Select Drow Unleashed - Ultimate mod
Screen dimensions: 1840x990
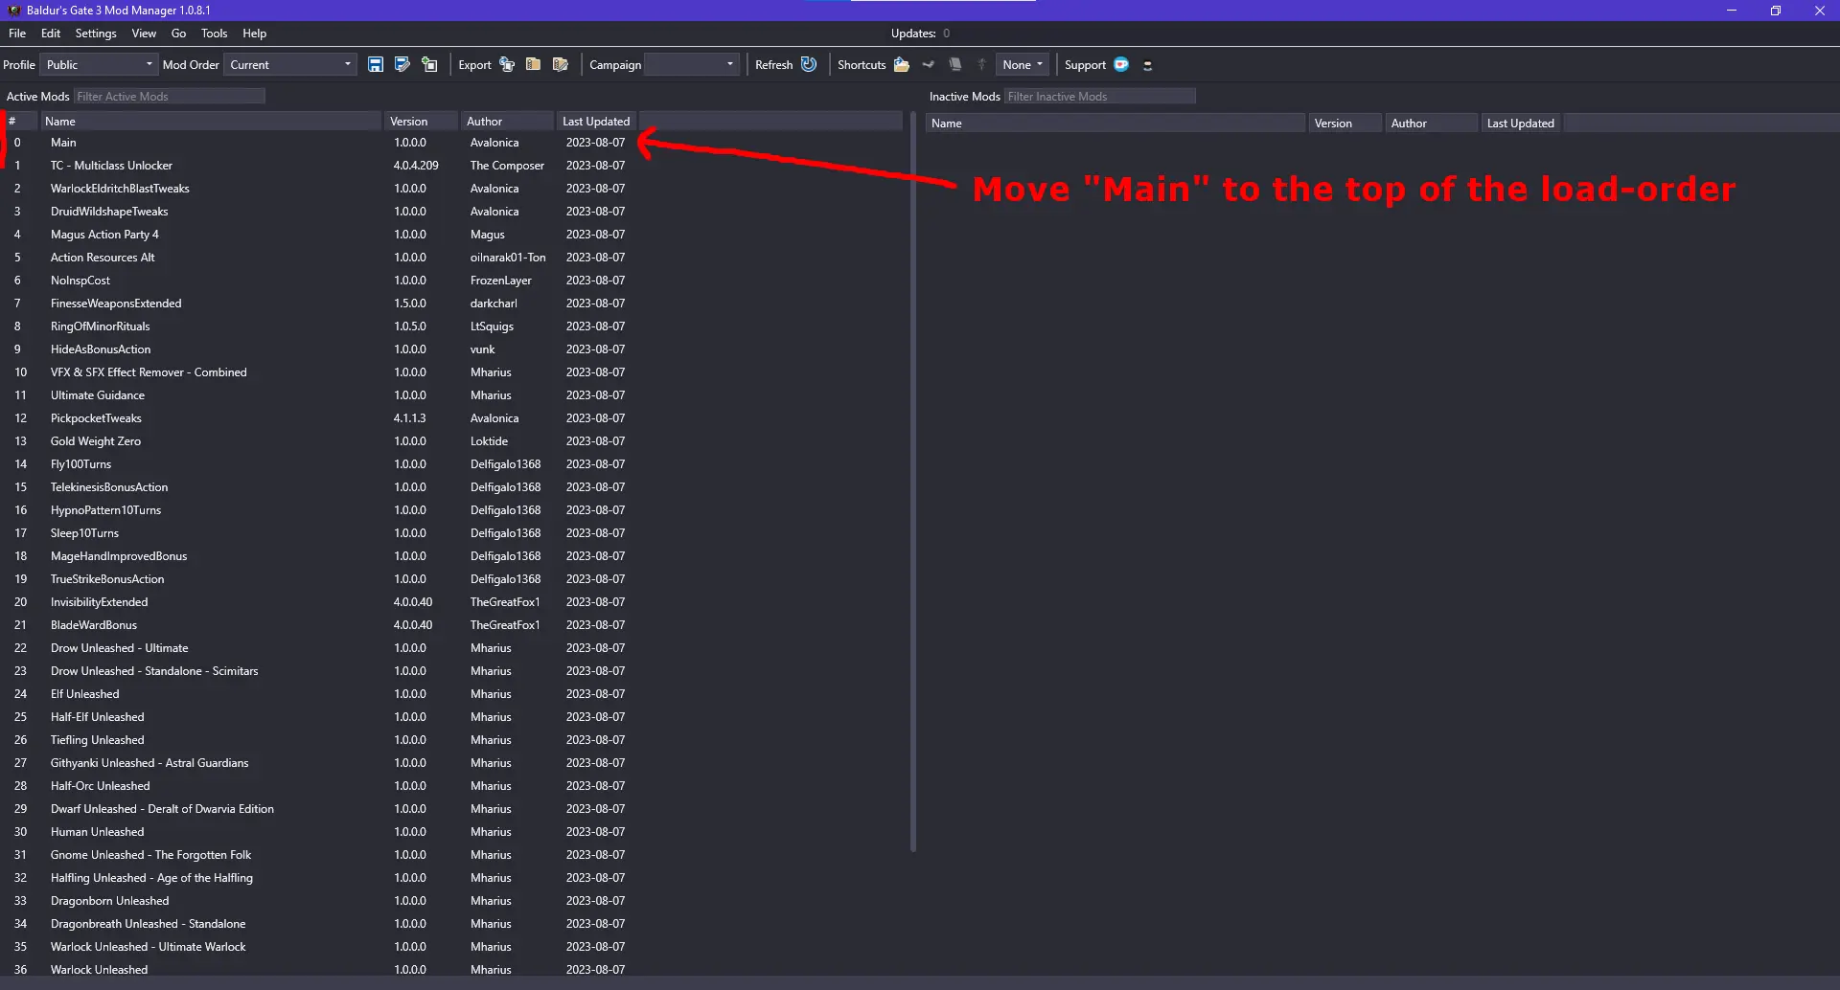pyautogui.click(x=450, y=648)
